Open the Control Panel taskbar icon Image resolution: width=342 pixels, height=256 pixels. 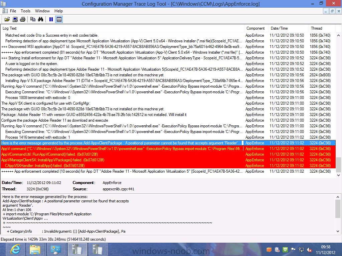55,249
